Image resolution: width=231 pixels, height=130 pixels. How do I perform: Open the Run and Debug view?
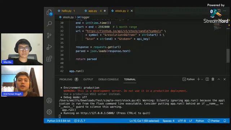pyautogui.click(x=49, y=47)
